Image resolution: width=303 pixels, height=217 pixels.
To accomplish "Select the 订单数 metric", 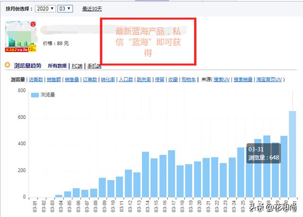I will tap(90, 80).
